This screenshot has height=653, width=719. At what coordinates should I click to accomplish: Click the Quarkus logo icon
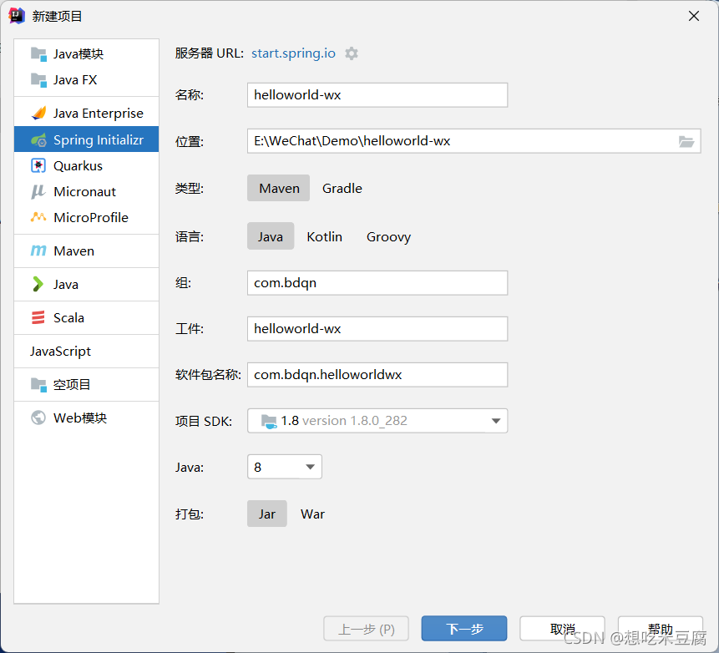38,165
